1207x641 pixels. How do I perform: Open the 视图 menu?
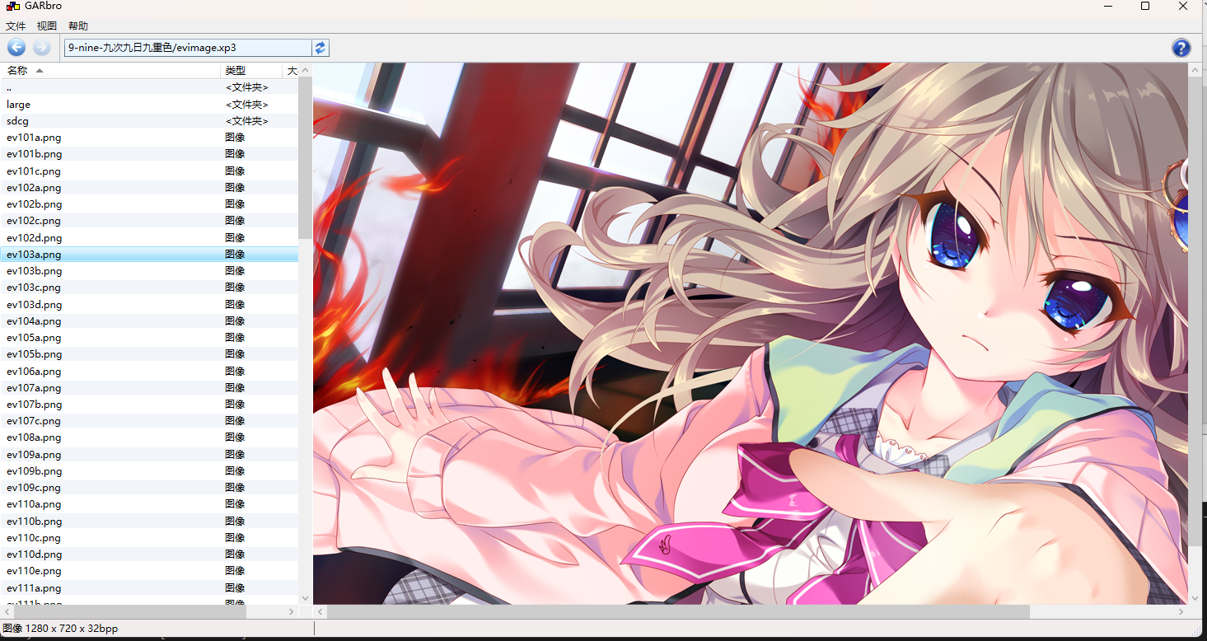pos(47,26)
